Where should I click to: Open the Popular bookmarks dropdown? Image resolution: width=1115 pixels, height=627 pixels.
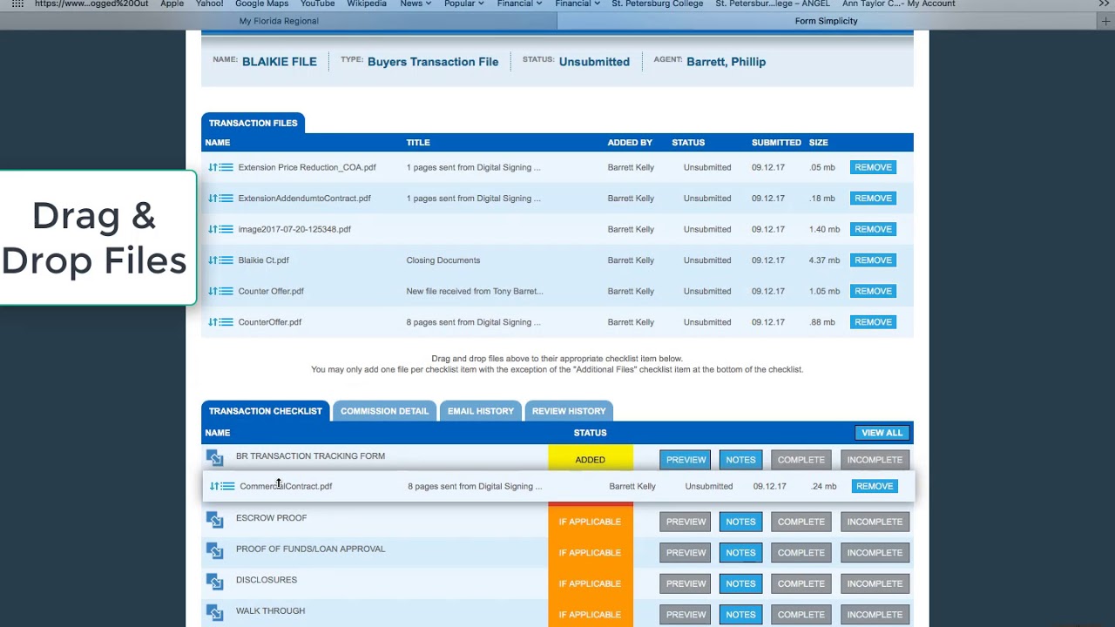463,4
